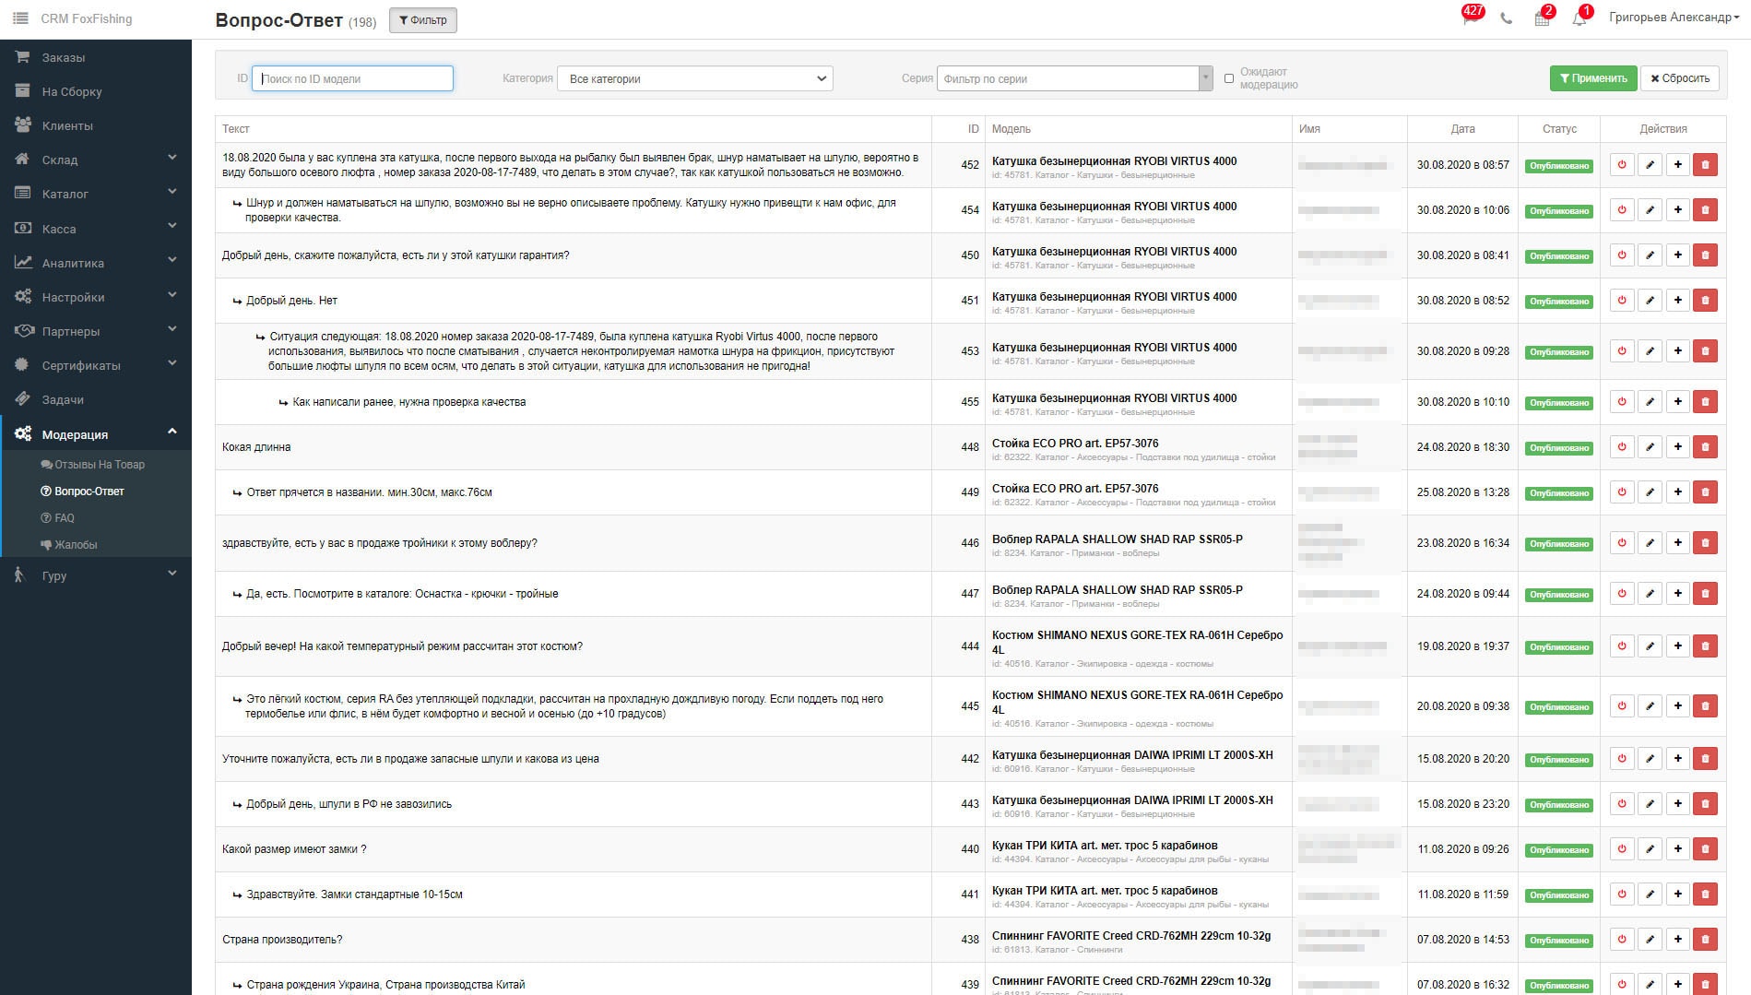Viewport: 1751px width, 995px height.
Task: Edit entry ID 448 with pencil icon
Action: [1650, 447]
